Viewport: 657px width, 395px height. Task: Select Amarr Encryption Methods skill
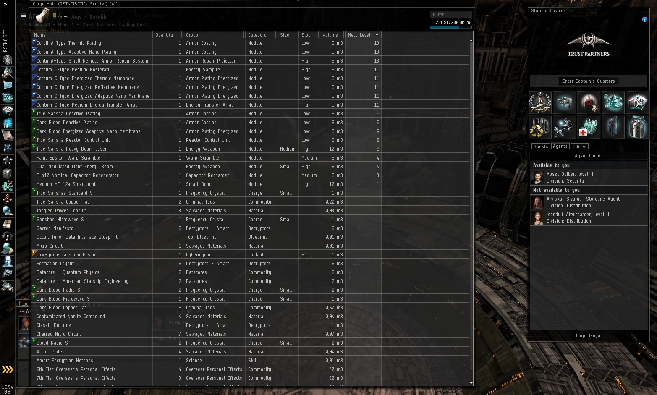[x=250, y=360]
